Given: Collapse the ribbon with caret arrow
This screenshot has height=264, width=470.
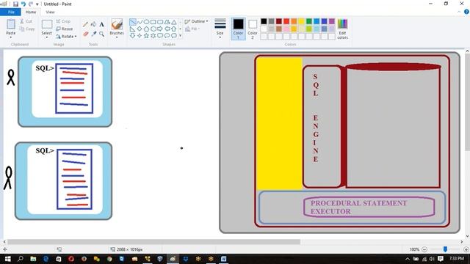Looking at the screenshot, I should [459, 12].
